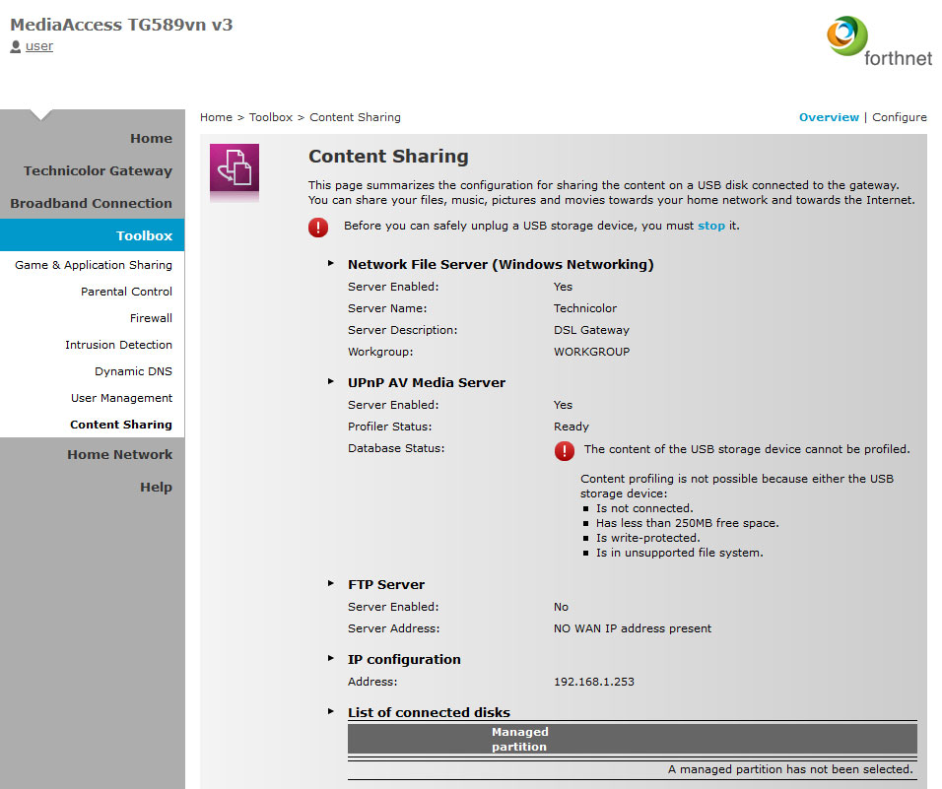Switch to the Configure tab
942x789 pixels.
[900, 117]
